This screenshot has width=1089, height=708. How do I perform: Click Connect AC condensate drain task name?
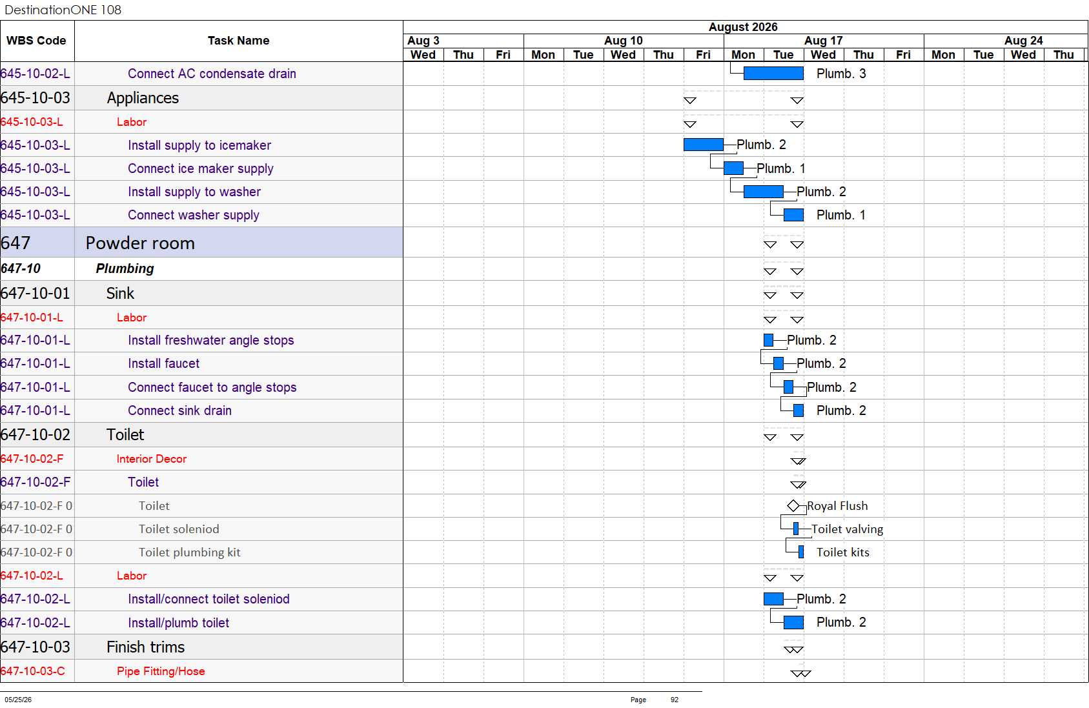click(212, 74)
